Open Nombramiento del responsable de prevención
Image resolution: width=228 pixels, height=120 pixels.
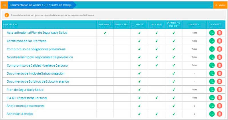coord(40,57)
